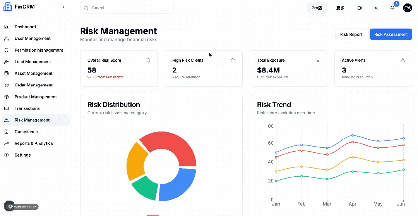Click the Transactions card icon
This screenshot has height=216, width=418.
coord(7,108)
